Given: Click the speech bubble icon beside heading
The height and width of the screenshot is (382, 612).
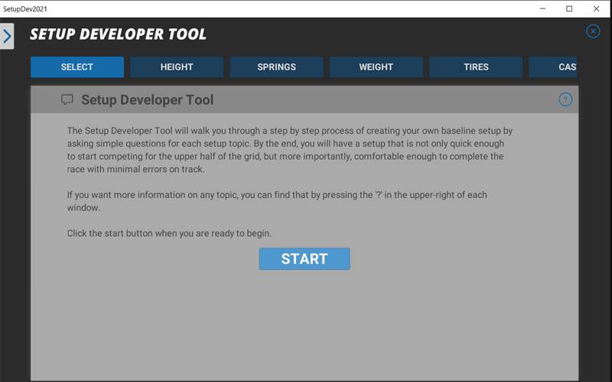Looking at the screenshot, I should coord(67,100).
